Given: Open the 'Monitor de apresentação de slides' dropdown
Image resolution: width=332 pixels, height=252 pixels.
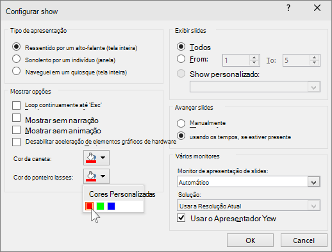Looking at the screenshot, I should click(x=249, y=182).
